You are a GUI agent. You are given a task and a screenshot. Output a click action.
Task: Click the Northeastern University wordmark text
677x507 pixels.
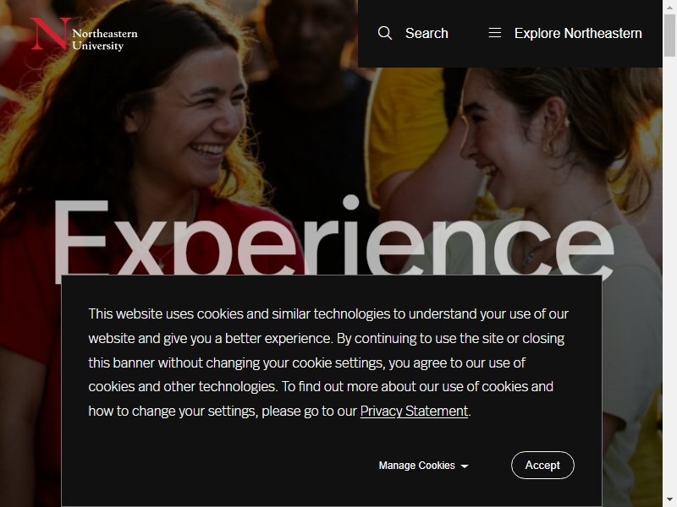tap(104, 39)
